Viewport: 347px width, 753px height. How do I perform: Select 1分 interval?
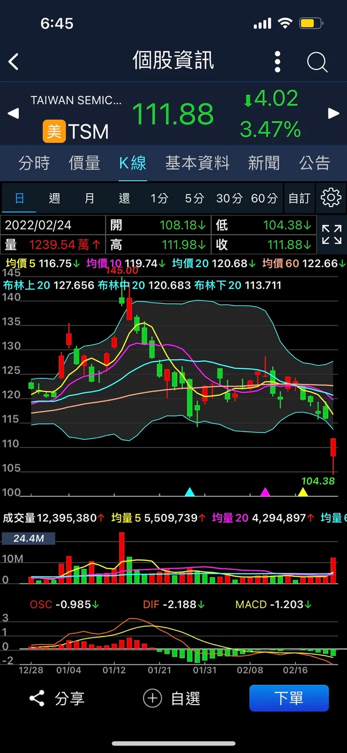[159, 198]
